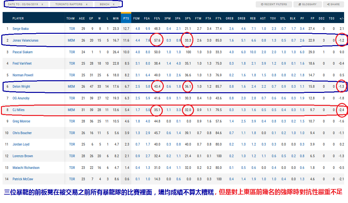
Task: Sort table by FP column
Action: pos(313,19)
